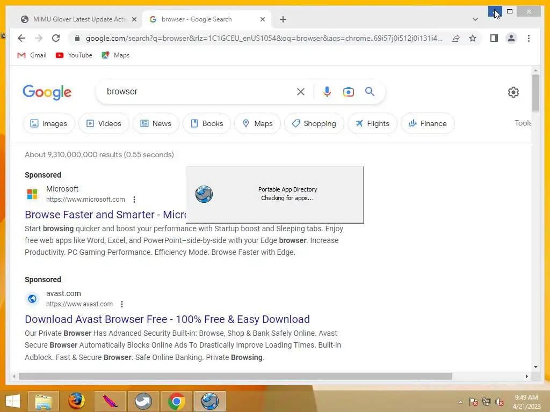Open Download Avast Browser Free link
The width and height of the screenshot is (550, 412).
tap(168, 319)
